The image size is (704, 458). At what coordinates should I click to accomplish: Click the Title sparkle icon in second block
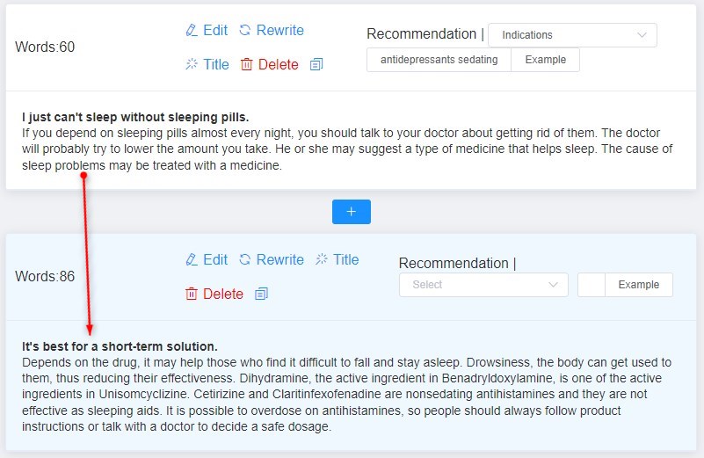(322, 259)
